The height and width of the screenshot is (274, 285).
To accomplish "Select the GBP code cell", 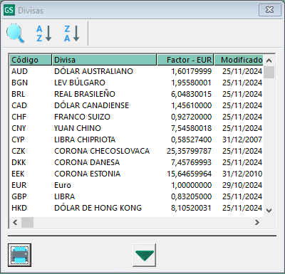I will point(19,196).
